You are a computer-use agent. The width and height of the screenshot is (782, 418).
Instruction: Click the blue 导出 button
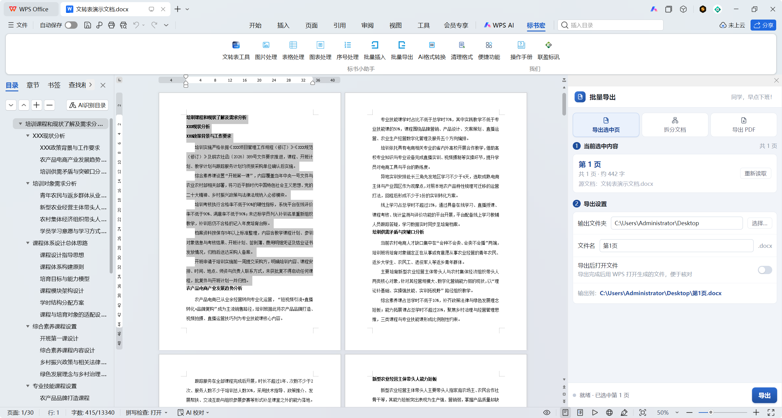pos(764,395)
